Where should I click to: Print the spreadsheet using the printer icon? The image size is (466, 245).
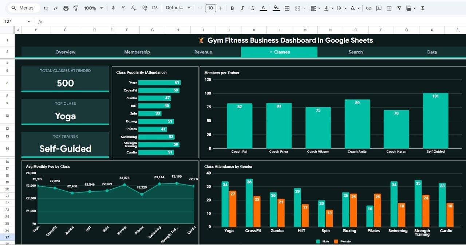coord(66,8)
